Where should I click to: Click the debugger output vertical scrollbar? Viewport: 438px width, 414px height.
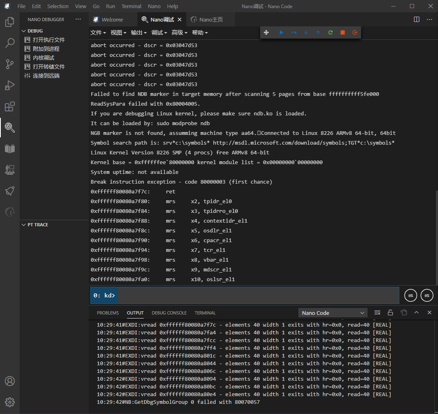pyautogui.click(x=436, y=237)
